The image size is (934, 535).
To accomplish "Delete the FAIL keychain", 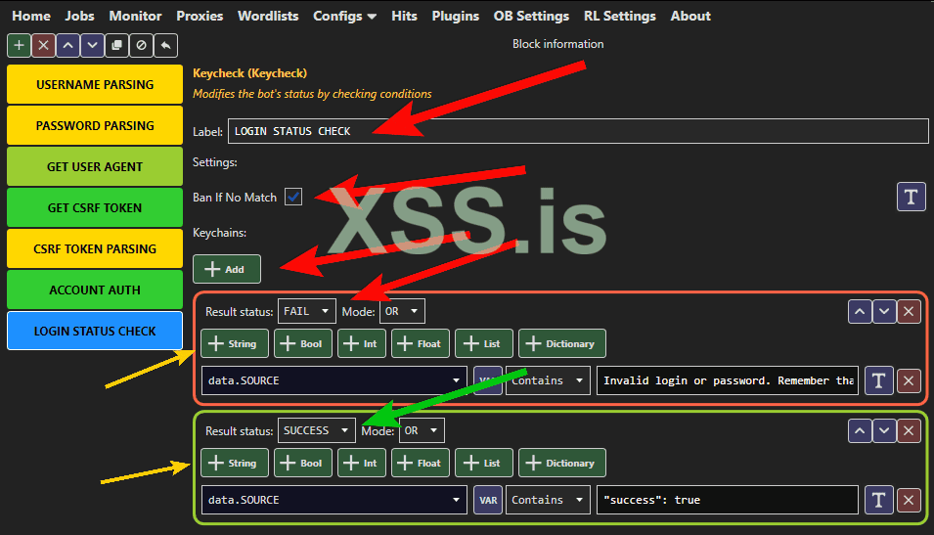I will [x=909, y=311].
